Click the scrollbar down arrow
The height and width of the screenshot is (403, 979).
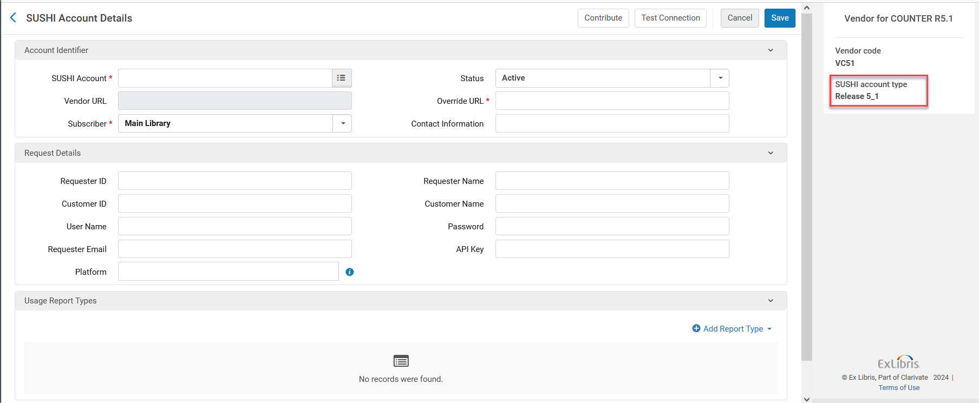[x=807, y=399]
